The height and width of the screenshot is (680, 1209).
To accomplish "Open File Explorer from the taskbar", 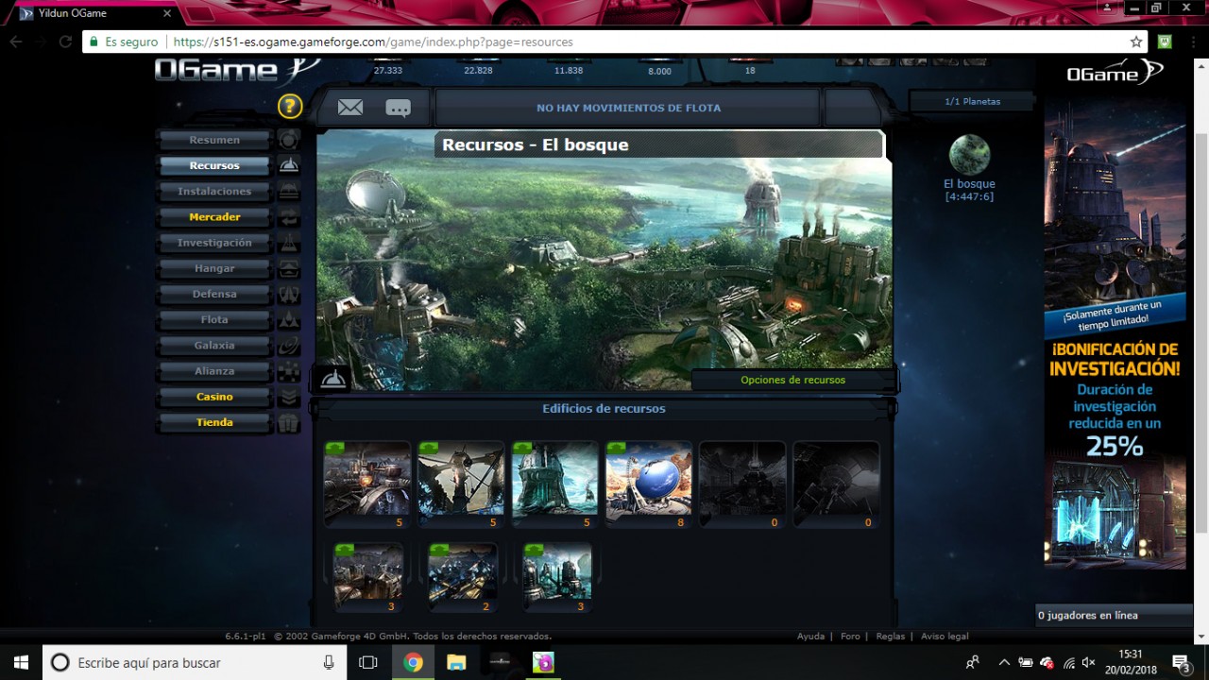I will pos(456,662).
